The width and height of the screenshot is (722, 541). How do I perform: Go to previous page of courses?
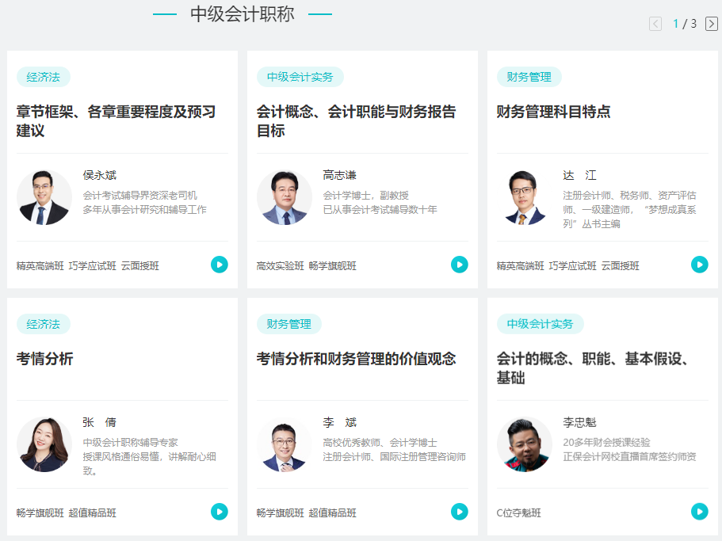click(x=655, y=24)
